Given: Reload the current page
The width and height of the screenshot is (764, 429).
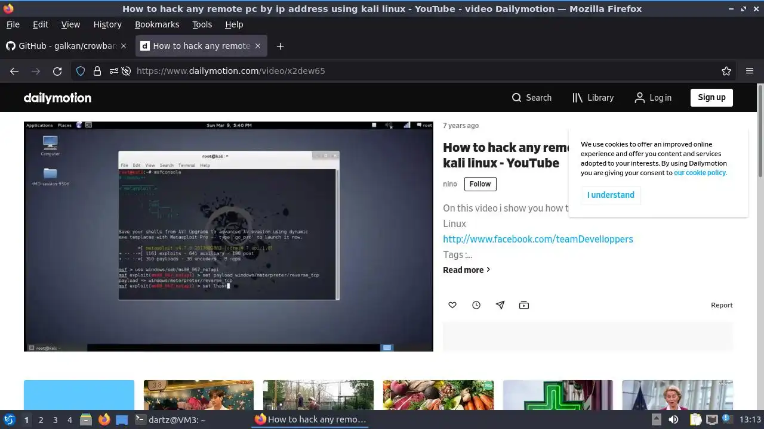Looking at the screenshot, I should (x=57, y=71).
